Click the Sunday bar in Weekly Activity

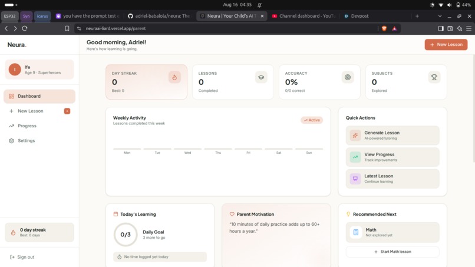tap(309, 149)
